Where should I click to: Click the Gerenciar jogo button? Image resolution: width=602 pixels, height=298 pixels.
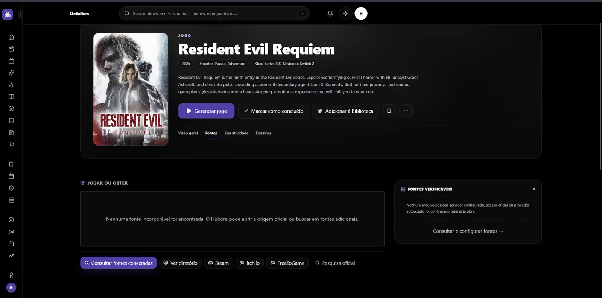(206, 111)
